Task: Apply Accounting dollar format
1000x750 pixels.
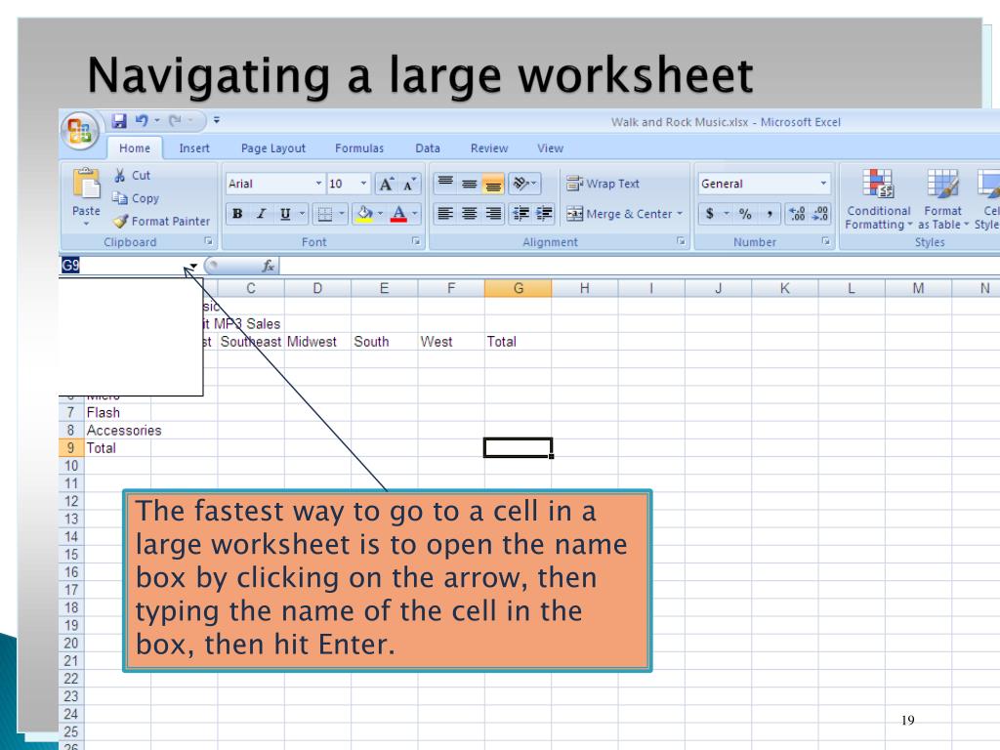Action: click(710, 214)
